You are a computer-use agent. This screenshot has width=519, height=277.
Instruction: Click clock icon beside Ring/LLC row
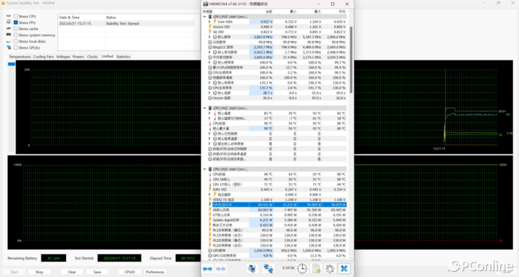(x=210, y=47)
